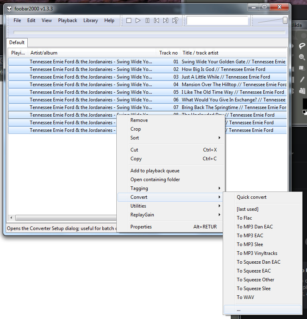Sort by Artist/album column header
The width and height of the screenshot is (307, 319).
pos(92,53)
